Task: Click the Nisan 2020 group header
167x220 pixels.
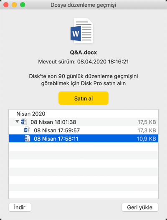Action: pyautogui.click(x=31, y=114)
